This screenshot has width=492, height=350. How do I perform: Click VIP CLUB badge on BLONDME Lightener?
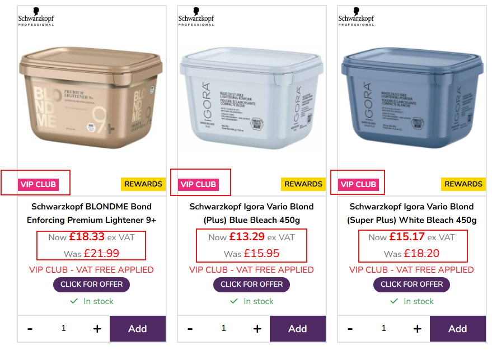(x=38, y=184)
